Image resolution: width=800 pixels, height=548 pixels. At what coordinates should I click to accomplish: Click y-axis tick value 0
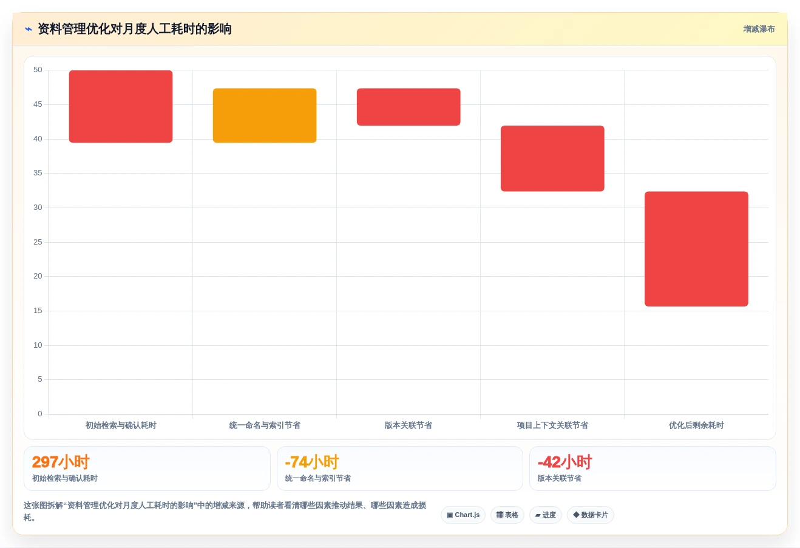click(40, 414)
